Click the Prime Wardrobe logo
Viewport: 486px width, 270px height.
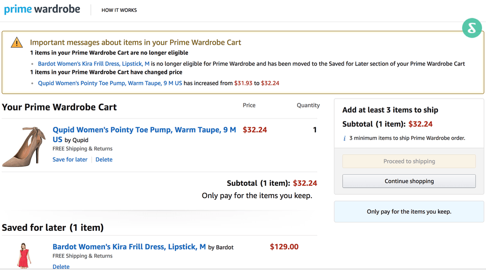42,9
